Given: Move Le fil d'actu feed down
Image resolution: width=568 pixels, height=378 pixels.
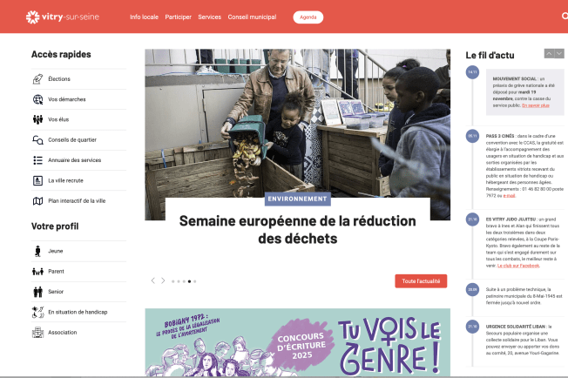Looking at the screenshot, I should click(559, 54).
